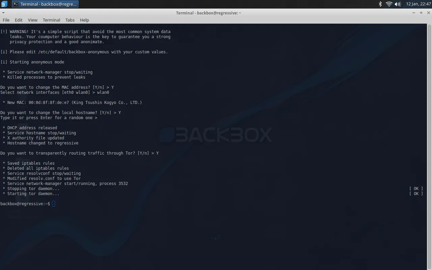Click 'Type it or press Enter' line
Viewport: 432px width, 270px height.
(x=49, y=118)
